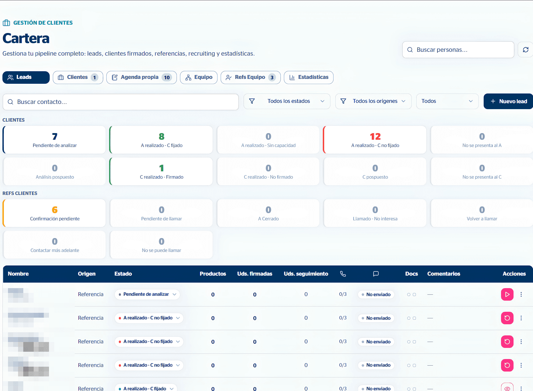Click the Origen column header

click(87, 274)
